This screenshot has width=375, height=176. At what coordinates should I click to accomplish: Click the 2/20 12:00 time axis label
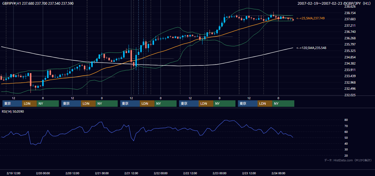coord(72,173)
